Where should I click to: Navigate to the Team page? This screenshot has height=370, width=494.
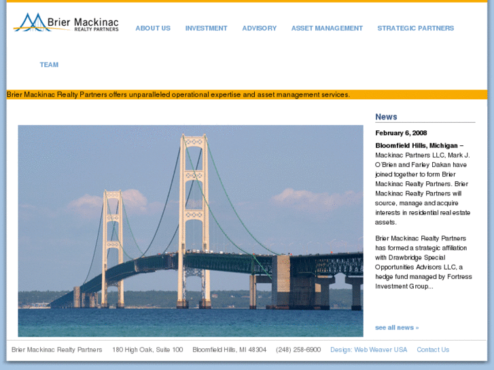49,65
